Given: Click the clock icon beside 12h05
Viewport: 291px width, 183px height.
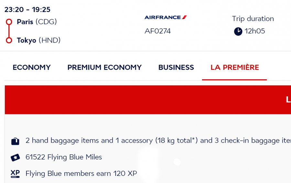Looking at the screenshot, I should [x=238, y=32].
